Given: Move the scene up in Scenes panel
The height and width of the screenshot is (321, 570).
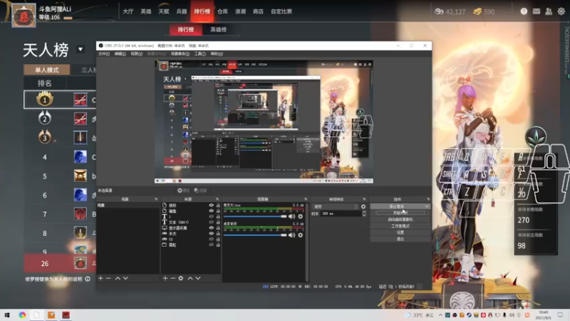Looking at the screenshot, I should 118,278.
